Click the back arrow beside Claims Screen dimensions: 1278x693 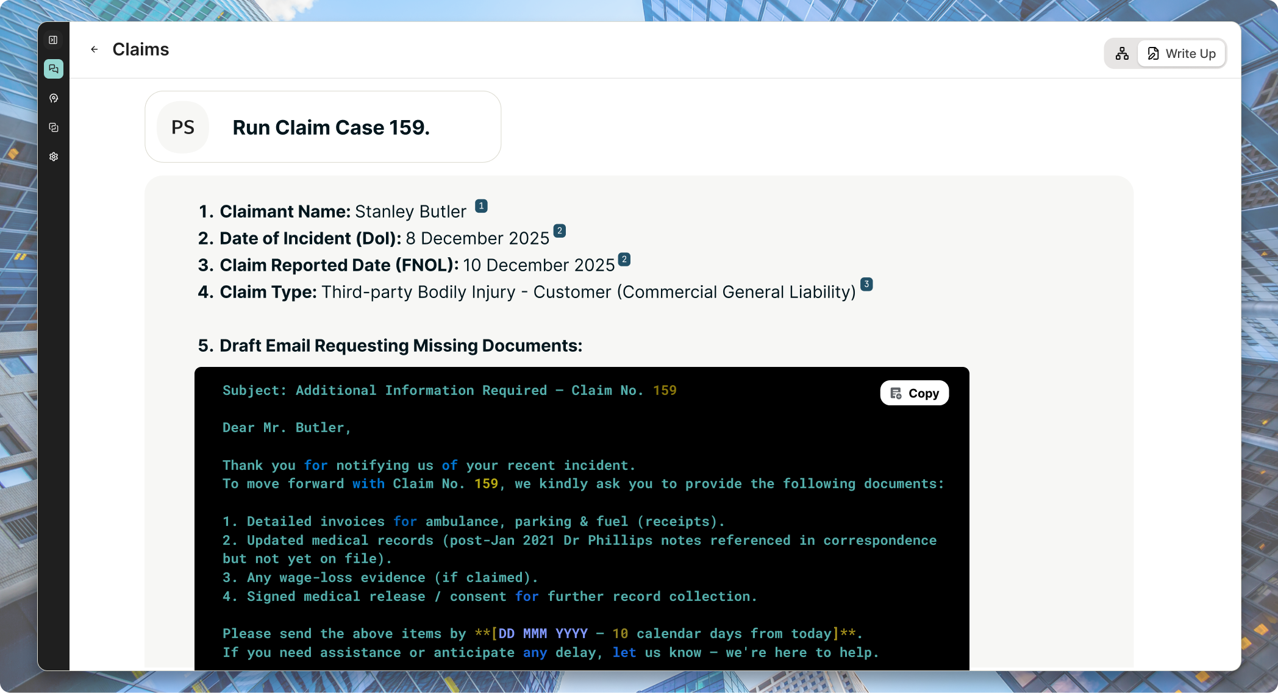(95, 49)
